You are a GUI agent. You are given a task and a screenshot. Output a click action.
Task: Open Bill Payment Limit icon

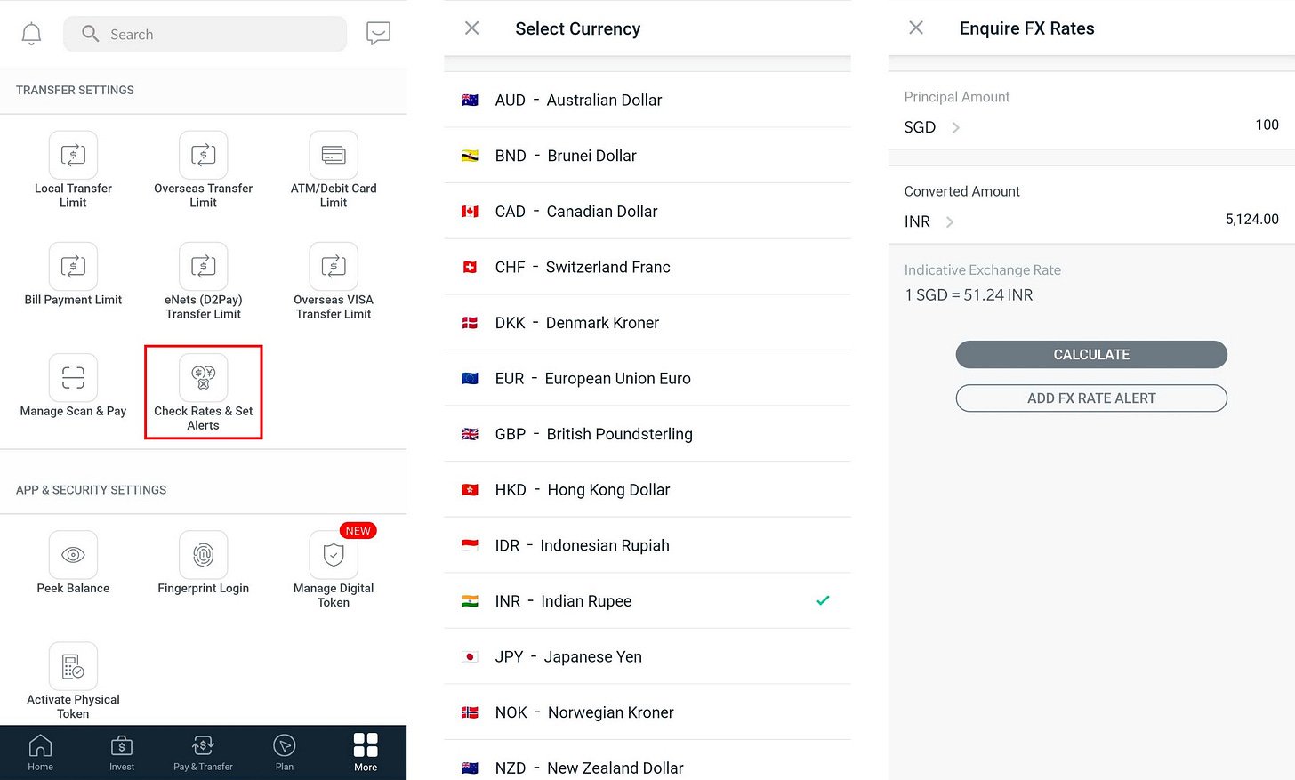click(73, 266)
